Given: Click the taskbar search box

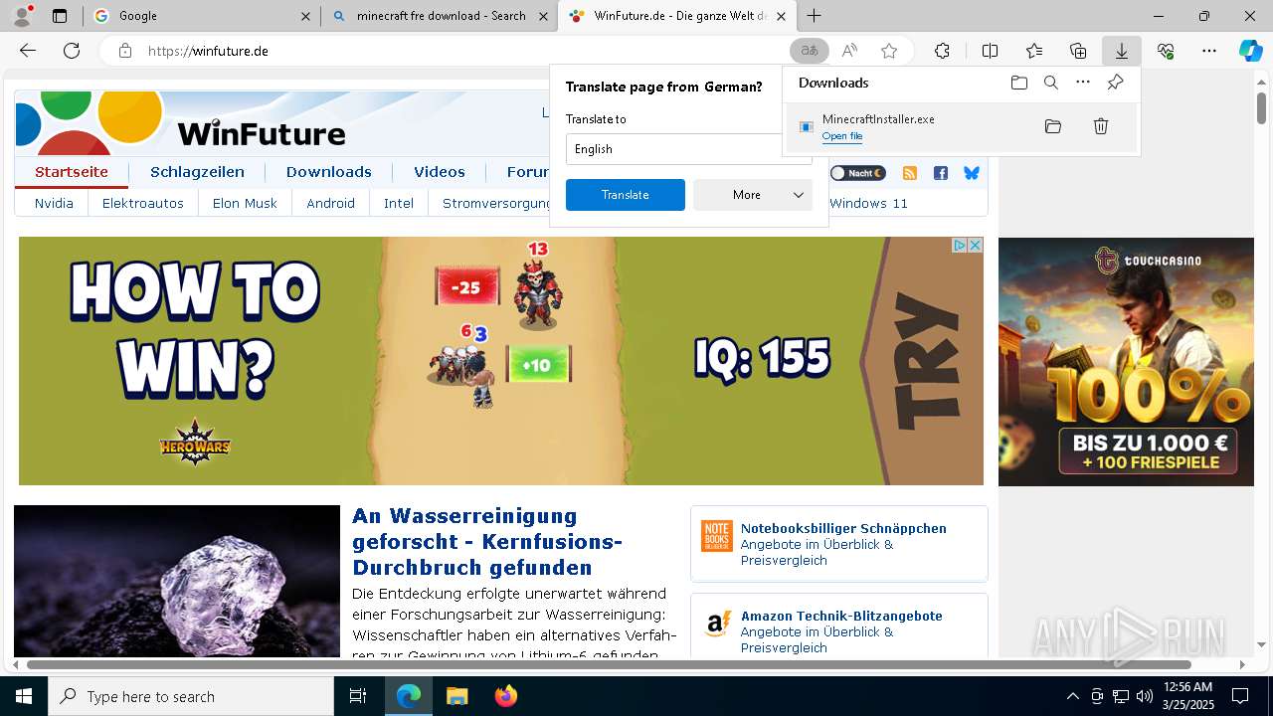Looking at the screenshot, I should 191,696.
